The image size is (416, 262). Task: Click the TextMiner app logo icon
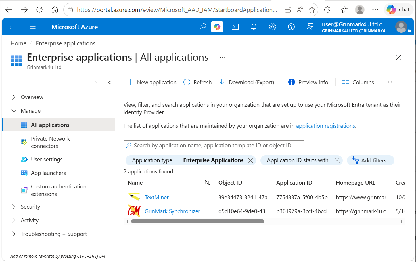coord(134,197)
